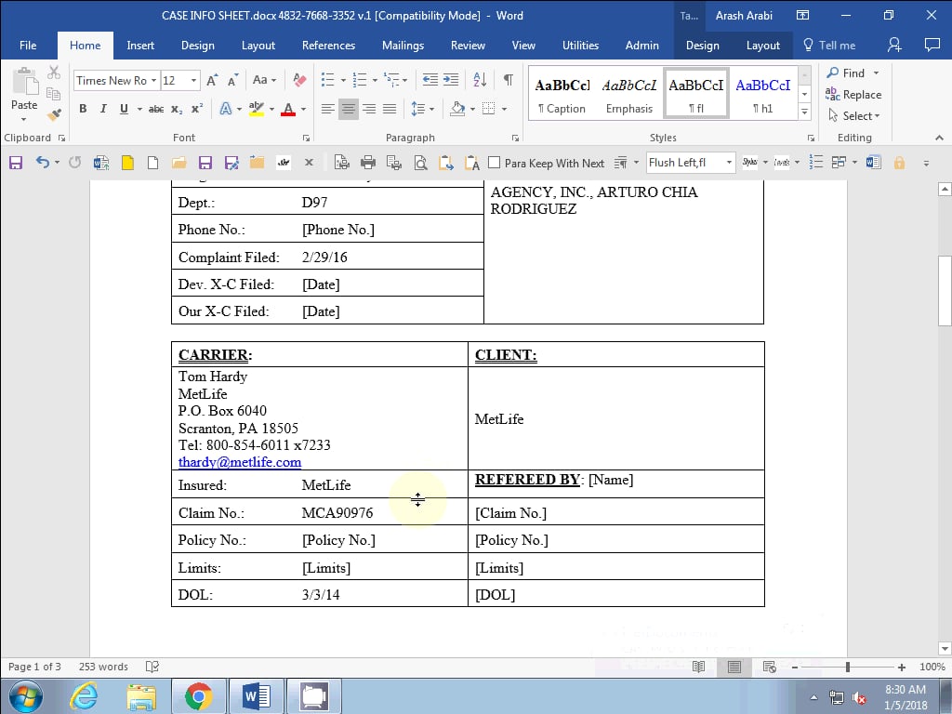Apply the Emphasis style
The image size is (952, 714).
[x=629, y=94]
